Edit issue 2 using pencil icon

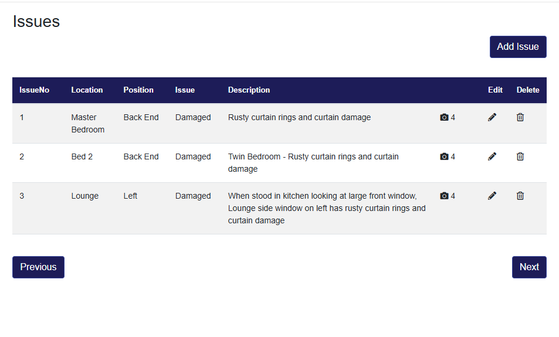[x=492, y=156]
